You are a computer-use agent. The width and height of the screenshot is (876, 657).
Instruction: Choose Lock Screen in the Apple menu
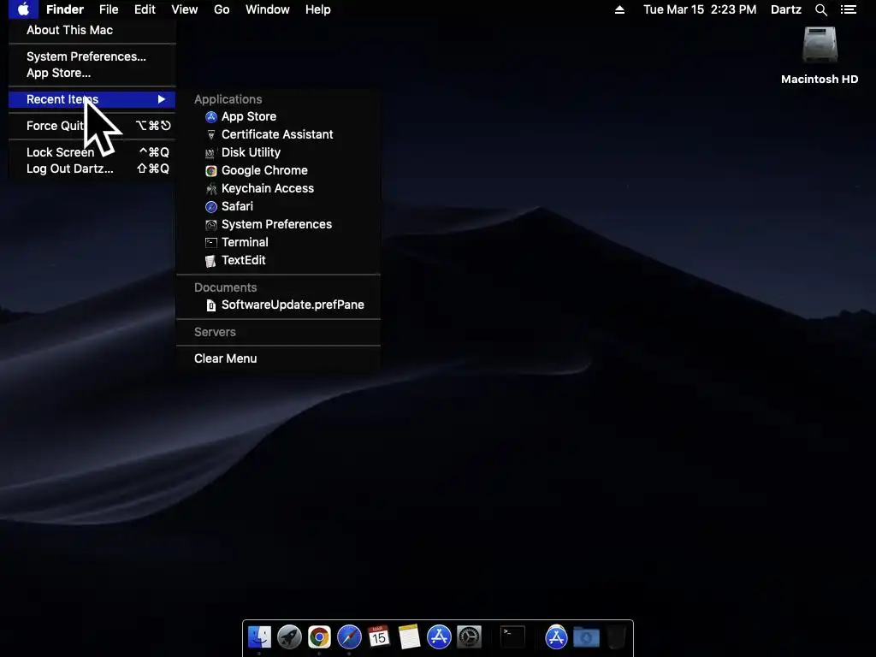point(92,152)
